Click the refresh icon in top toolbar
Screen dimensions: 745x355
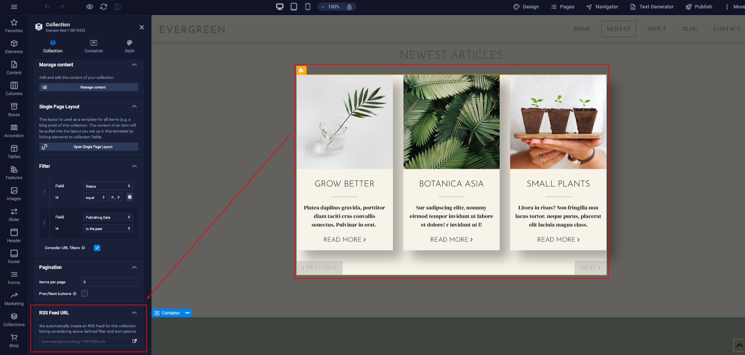pos(104,7)
